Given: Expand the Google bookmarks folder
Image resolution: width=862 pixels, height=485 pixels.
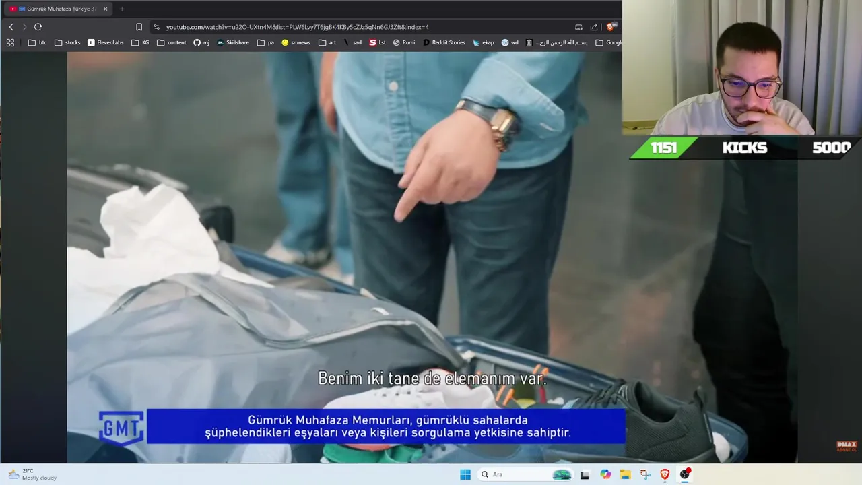Looking at the screenshot, I should coord(609,42).
